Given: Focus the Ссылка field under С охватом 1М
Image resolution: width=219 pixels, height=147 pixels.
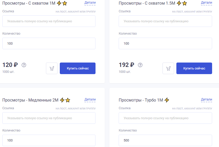Looking at the screenshot, I should pyautogui.click(x=49, y=21).
